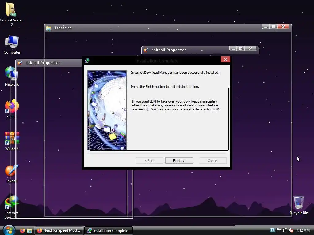Open the Pocket Surfer 2 desktop folder
The width and height of the screenshot is (314, 235).
(x=12, y=14)
